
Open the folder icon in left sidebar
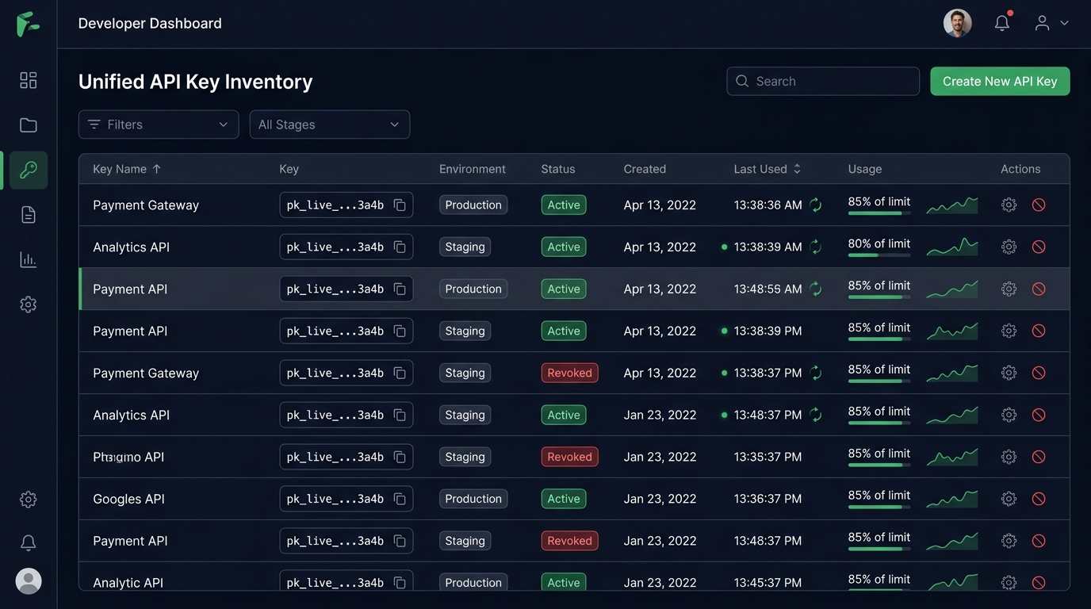click(x=29, y=125)
